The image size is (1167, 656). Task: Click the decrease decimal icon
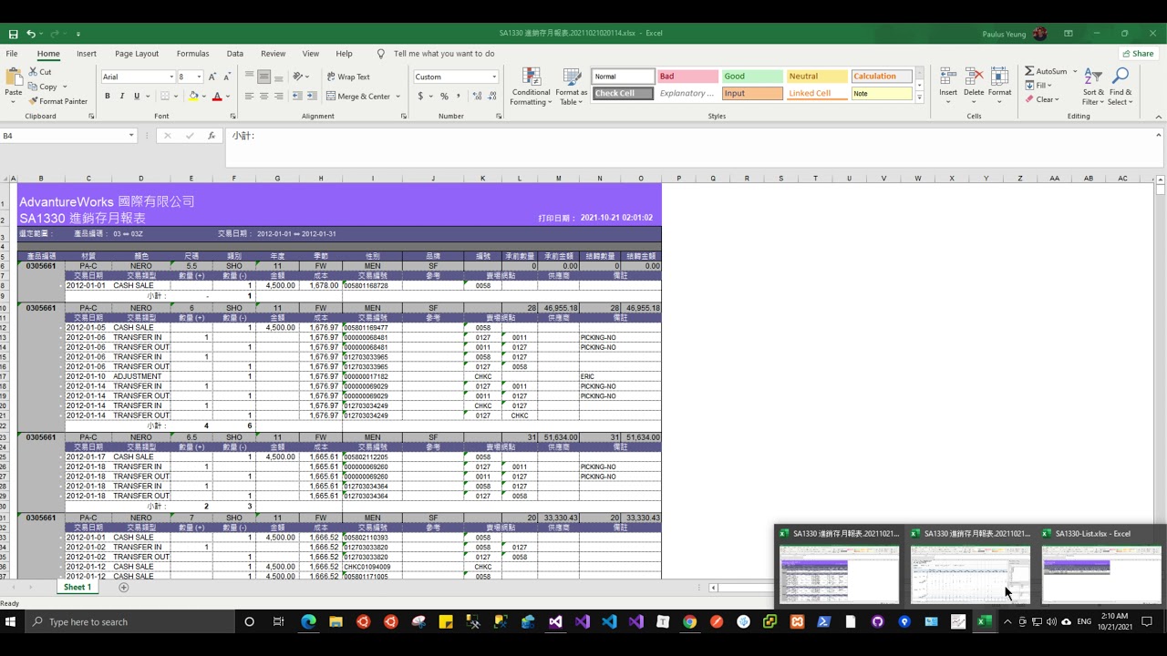pos(492,96)
